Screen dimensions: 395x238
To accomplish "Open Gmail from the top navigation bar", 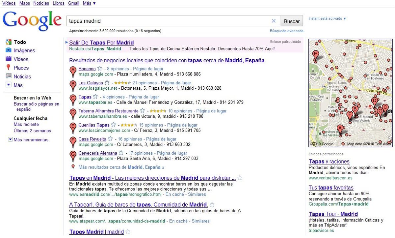I will point(73,3).
